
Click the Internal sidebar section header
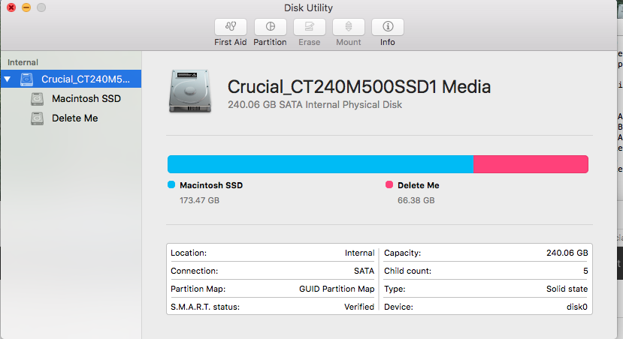pyautogui.click(x=23, y=62)
